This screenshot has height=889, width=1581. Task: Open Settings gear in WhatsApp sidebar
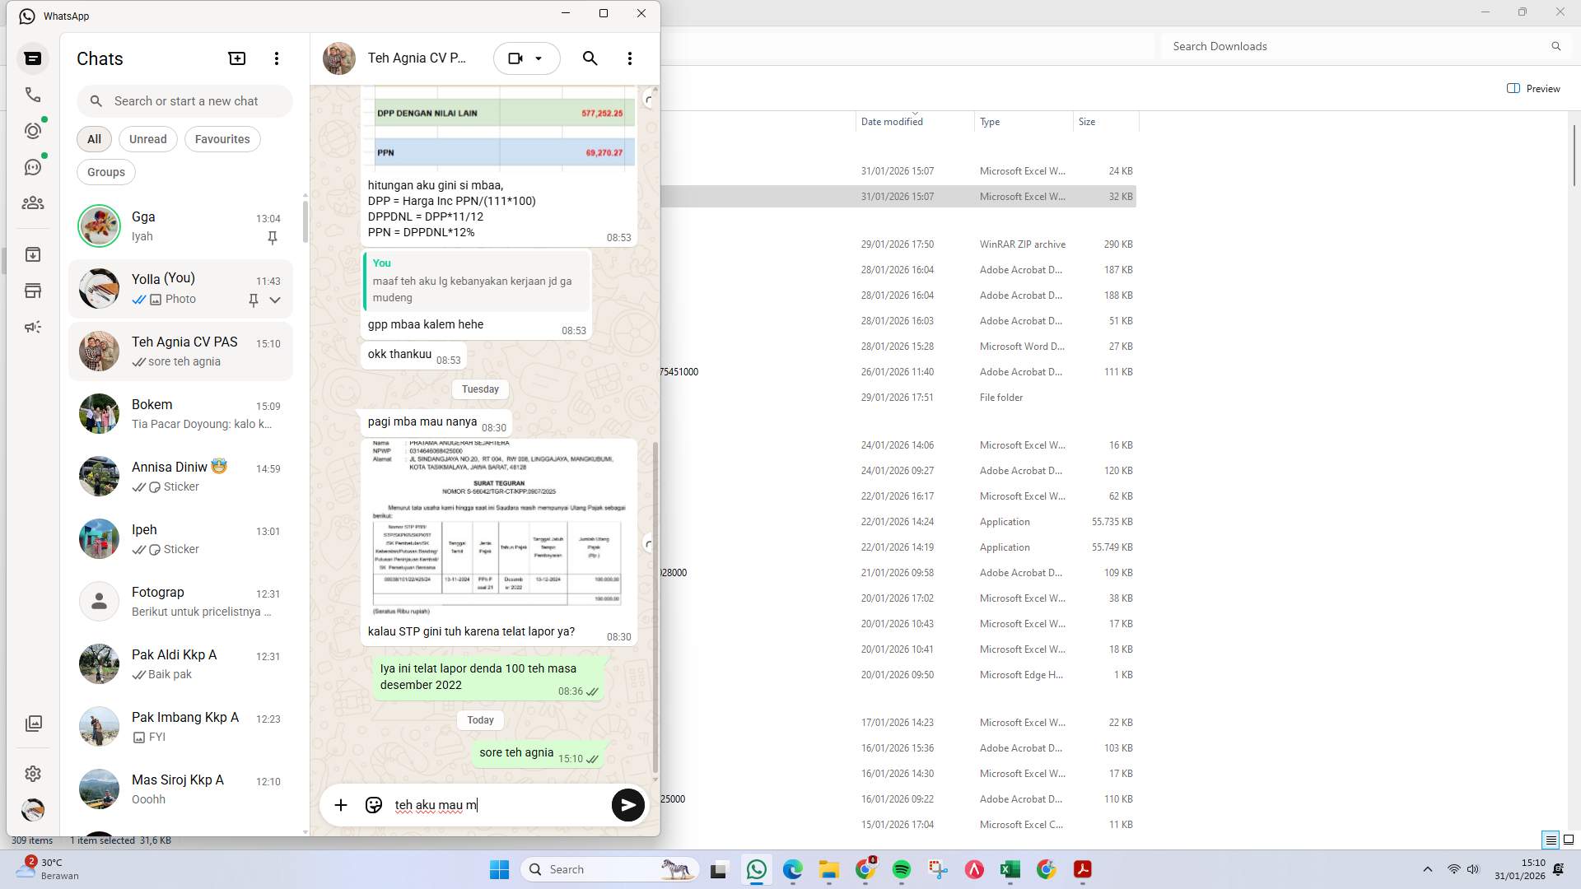[33, 774]
